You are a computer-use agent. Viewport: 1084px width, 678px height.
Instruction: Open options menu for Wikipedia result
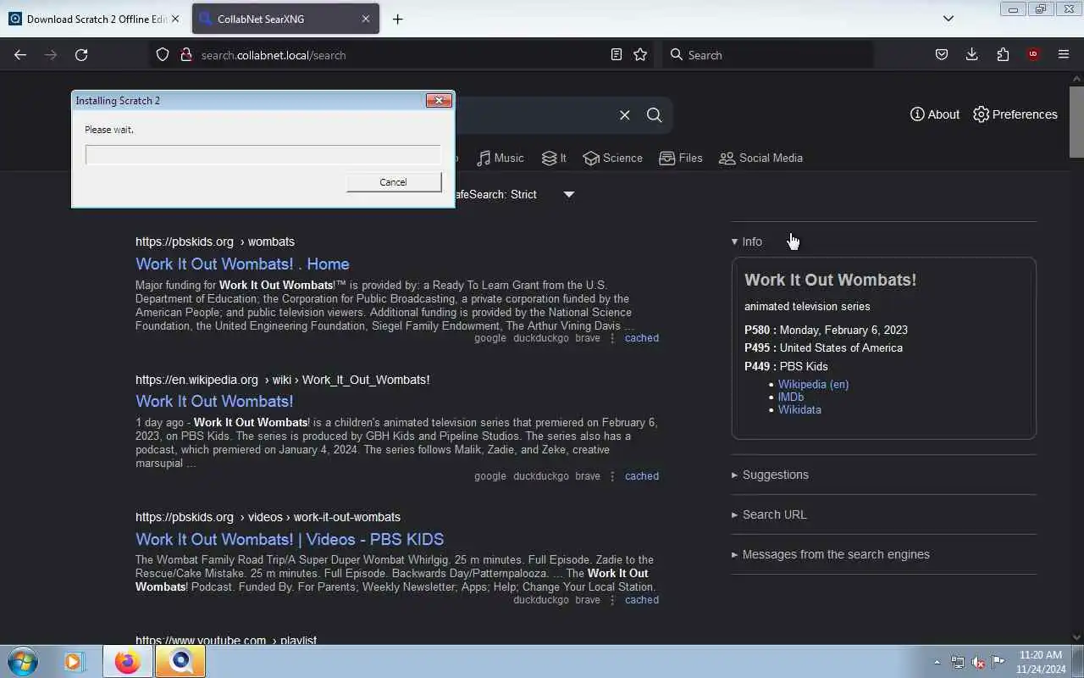612,476
